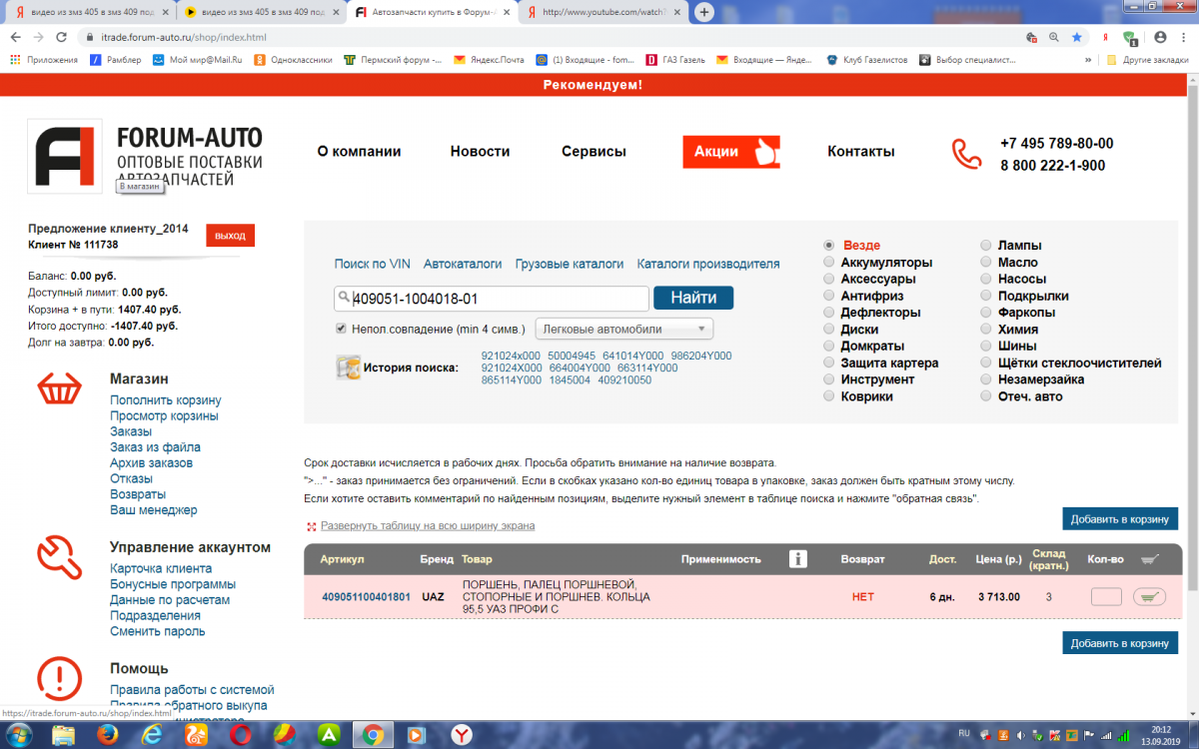Open the Другие закладки folder
The width and height of the screenshot is (1199, 749).
[x=1147, y=60]
